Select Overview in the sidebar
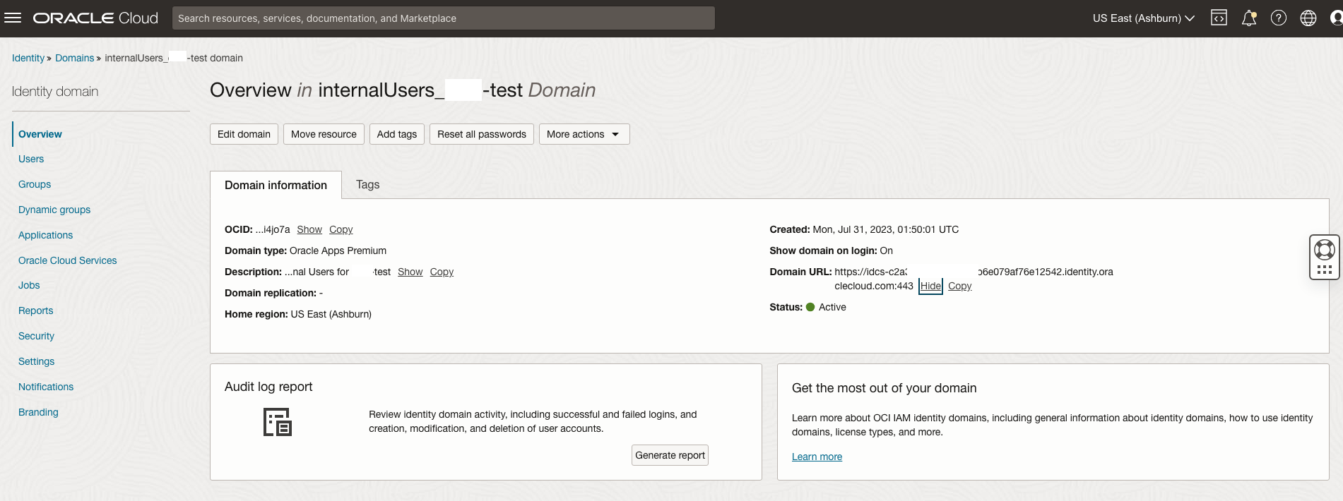This screenshot has height=501, width=1343. tap(40, 134)
